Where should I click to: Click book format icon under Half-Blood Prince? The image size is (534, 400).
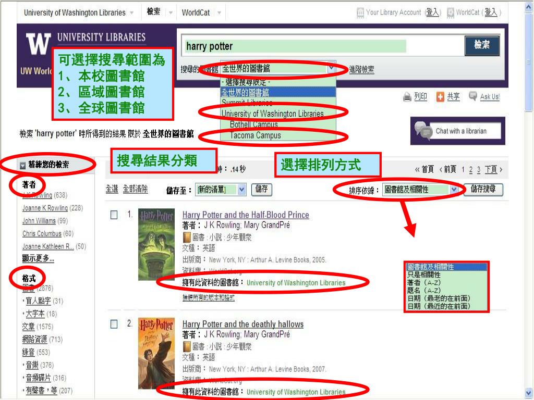click(187, 237)
